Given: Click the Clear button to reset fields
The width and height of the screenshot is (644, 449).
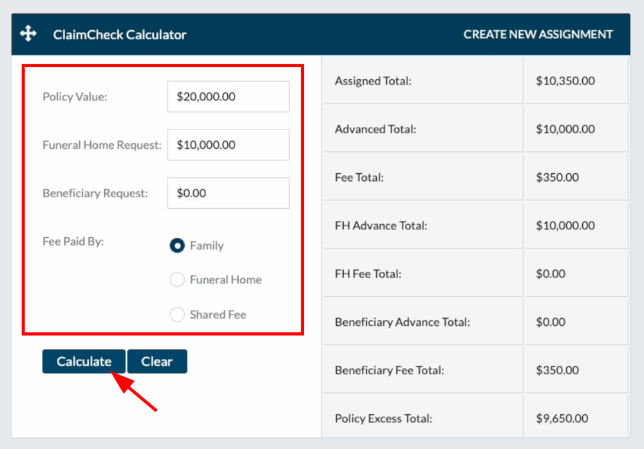Looking at the screenshot, I should pyautogui.click(x=157, y=361).
